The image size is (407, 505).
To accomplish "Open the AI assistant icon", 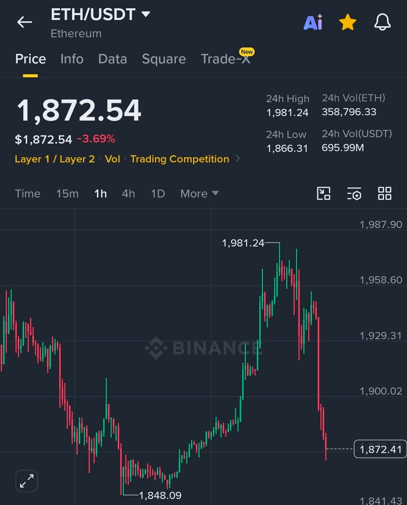I will click(x=313, y=22).
